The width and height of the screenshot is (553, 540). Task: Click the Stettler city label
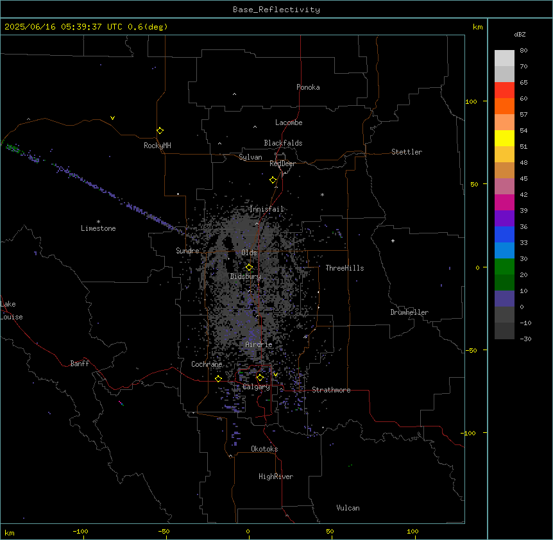click(407, 152)
